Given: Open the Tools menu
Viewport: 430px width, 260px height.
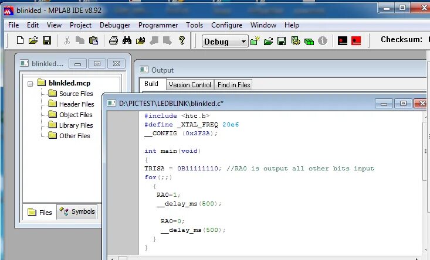Looking at the screenshot, I should (194, 25).
